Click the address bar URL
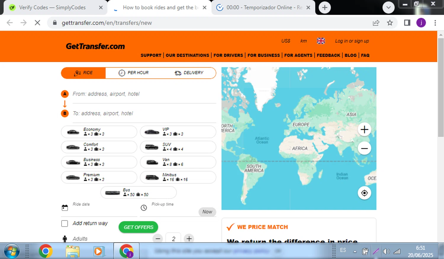The height and width of the screenshot is (259, 444). 107,23
